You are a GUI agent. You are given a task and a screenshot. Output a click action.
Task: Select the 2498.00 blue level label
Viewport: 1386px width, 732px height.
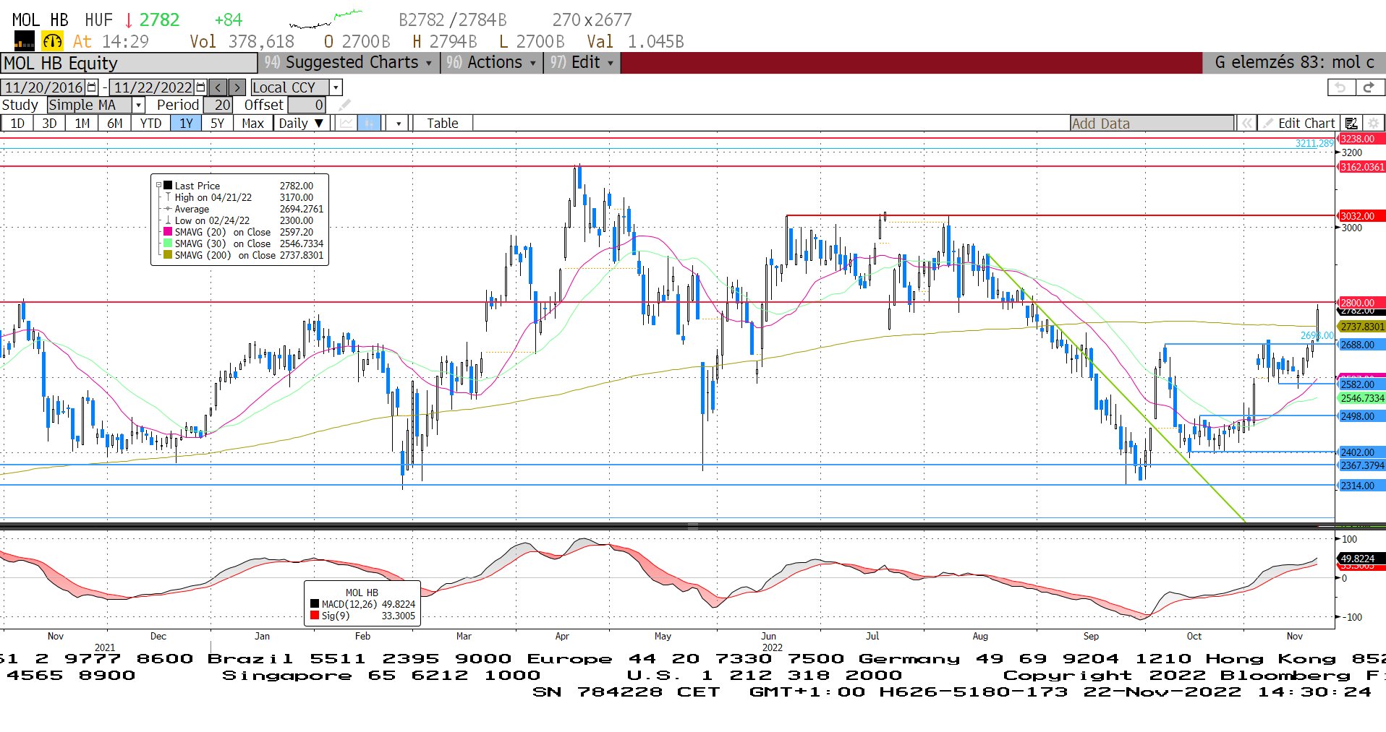tap(1361, 416)
